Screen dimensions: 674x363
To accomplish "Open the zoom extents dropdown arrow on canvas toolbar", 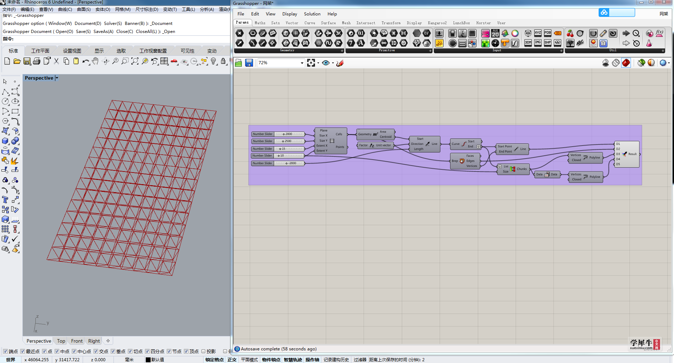I will coord(318,63).
